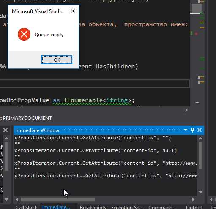
Task: Click the code editor scroll down arrow
Action: pyautogui.click(x=197, y=103)
